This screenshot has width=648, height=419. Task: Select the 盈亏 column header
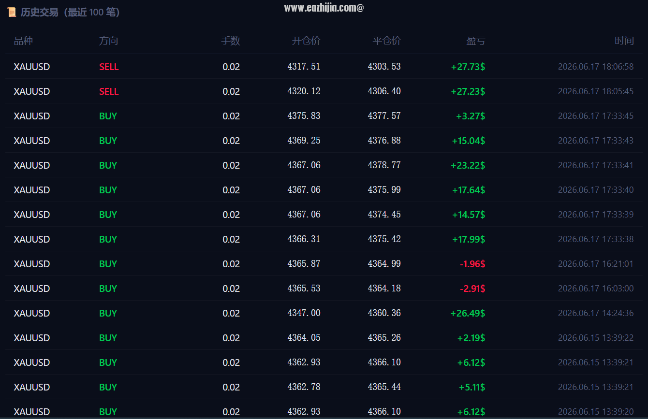pos(475,41)
